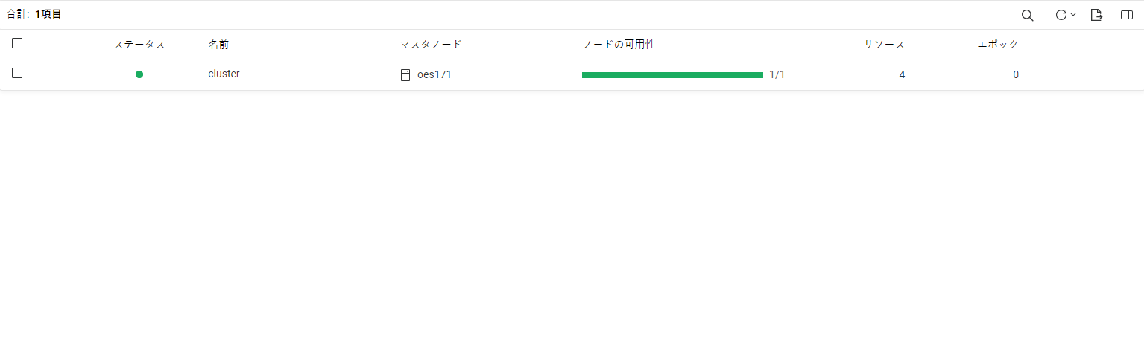Image resolution: width=1144 pixels, height=360 pixels.
Task: Sort by the ステータス column header
Action: (x=139, y=45)
